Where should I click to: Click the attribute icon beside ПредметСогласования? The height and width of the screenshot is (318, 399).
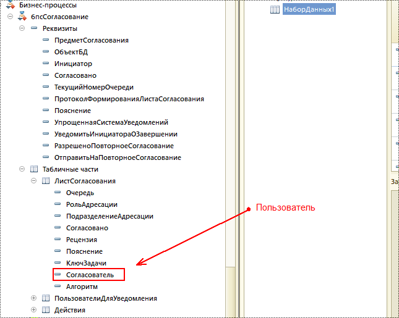click(46, 40)
